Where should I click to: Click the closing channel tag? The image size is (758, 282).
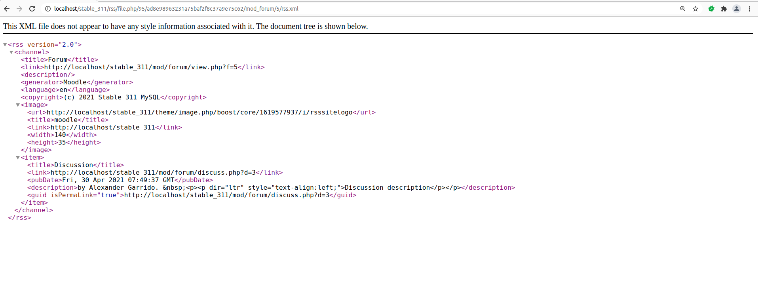pyautogui.click(x=34, y=210)
